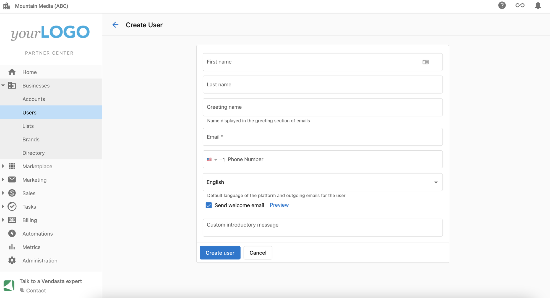Screen dimensions: 550x298
Task: Click the contact card icon in First name
Action: pos(426,62)
